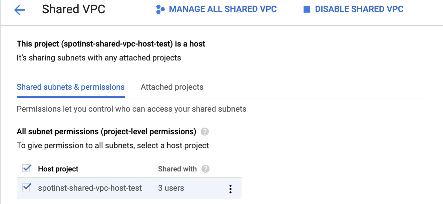Click the hexagons icon beside Manage All Shared VPC

tap(160, 10)
